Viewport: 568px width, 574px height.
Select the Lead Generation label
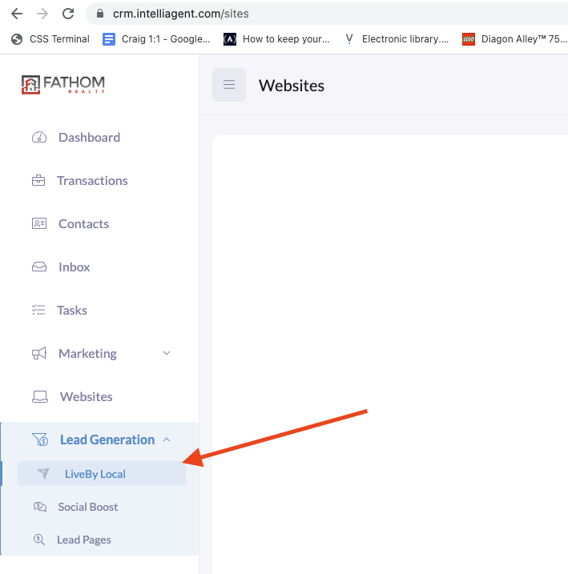pyautogui.click(x=107, y=440)
